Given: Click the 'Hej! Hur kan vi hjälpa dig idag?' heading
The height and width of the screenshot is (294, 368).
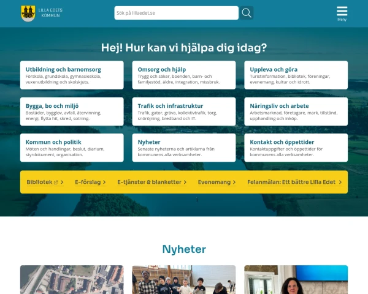Looking at the screenshot, I should click(184, 48).
